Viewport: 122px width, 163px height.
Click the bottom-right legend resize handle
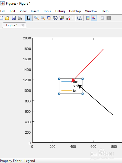82,93
